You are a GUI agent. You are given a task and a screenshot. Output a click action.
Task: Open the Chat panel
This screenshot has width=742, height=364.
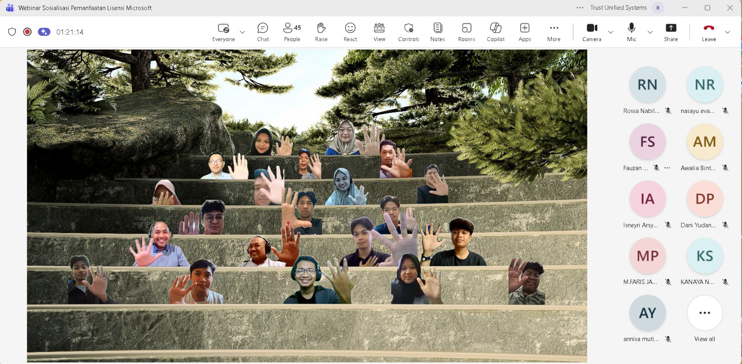tap(263, 32)
